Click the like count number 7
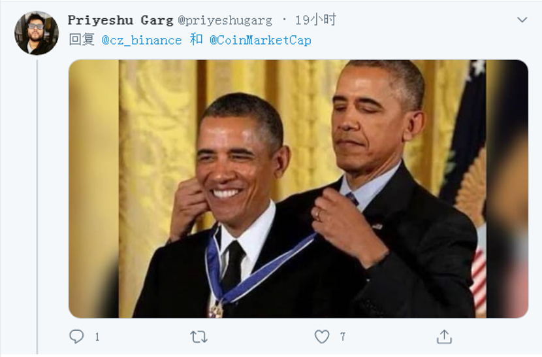The height and width of the screenshot is (357, 542). [343, 337]
